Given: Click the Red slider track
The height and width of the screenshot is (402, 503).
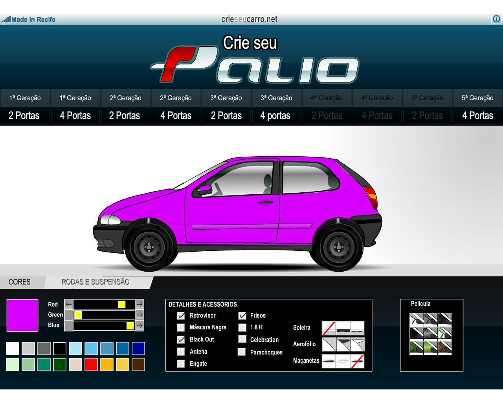Looking at the screenshot, I should pos(104,304).
